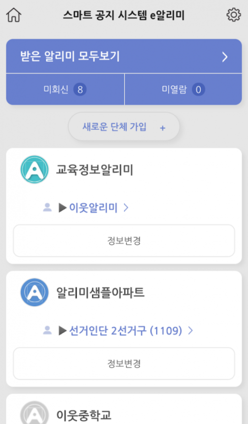Open 선거인단 2선거구 (1109) link
This screenshot has height=424, width=248.
click(x=125, y=330)
